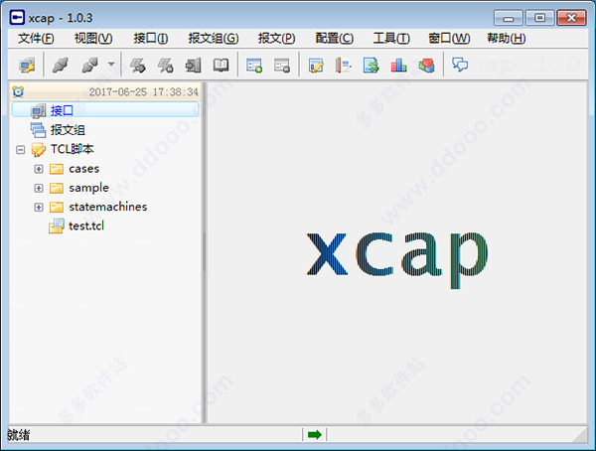This screenshot has height=451, width=596.
Task: Click the resize grip at window corner
Action: click(580, 435)
